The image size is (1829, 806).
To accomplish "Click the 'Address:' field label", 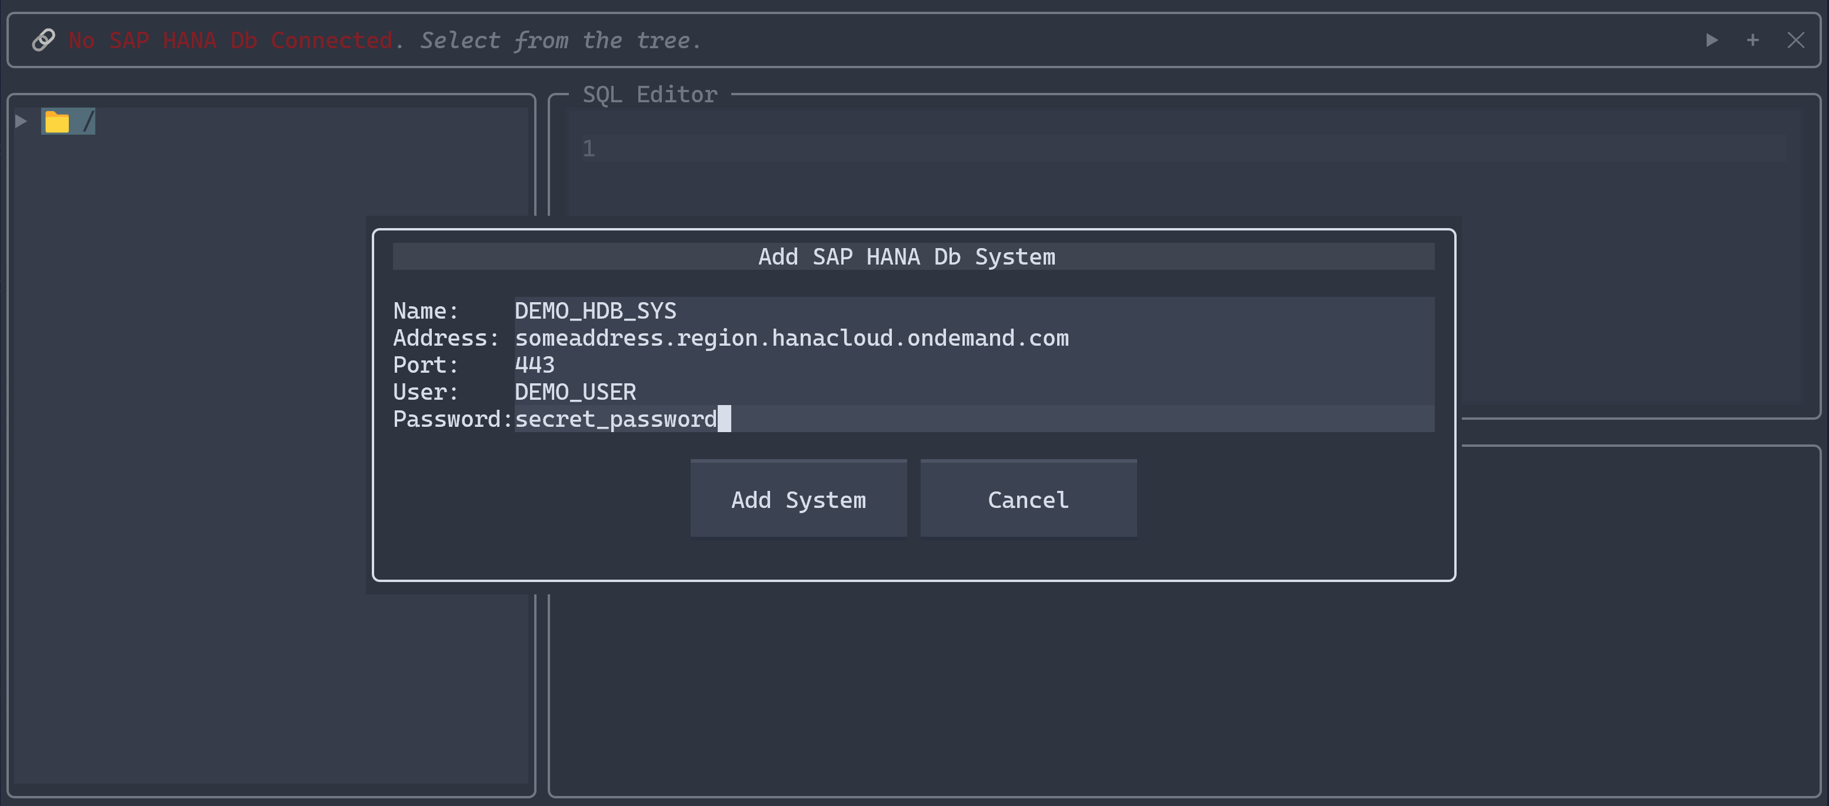I will point(446,339).
